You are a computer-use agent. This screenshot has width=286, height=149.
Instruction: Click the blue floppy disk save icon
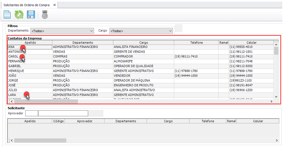click(x=31, y=15)
